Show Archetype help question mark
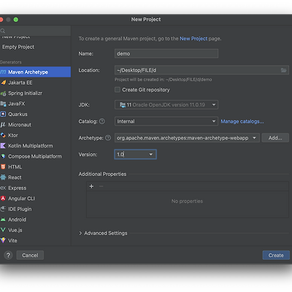 [x=108, y=138]
